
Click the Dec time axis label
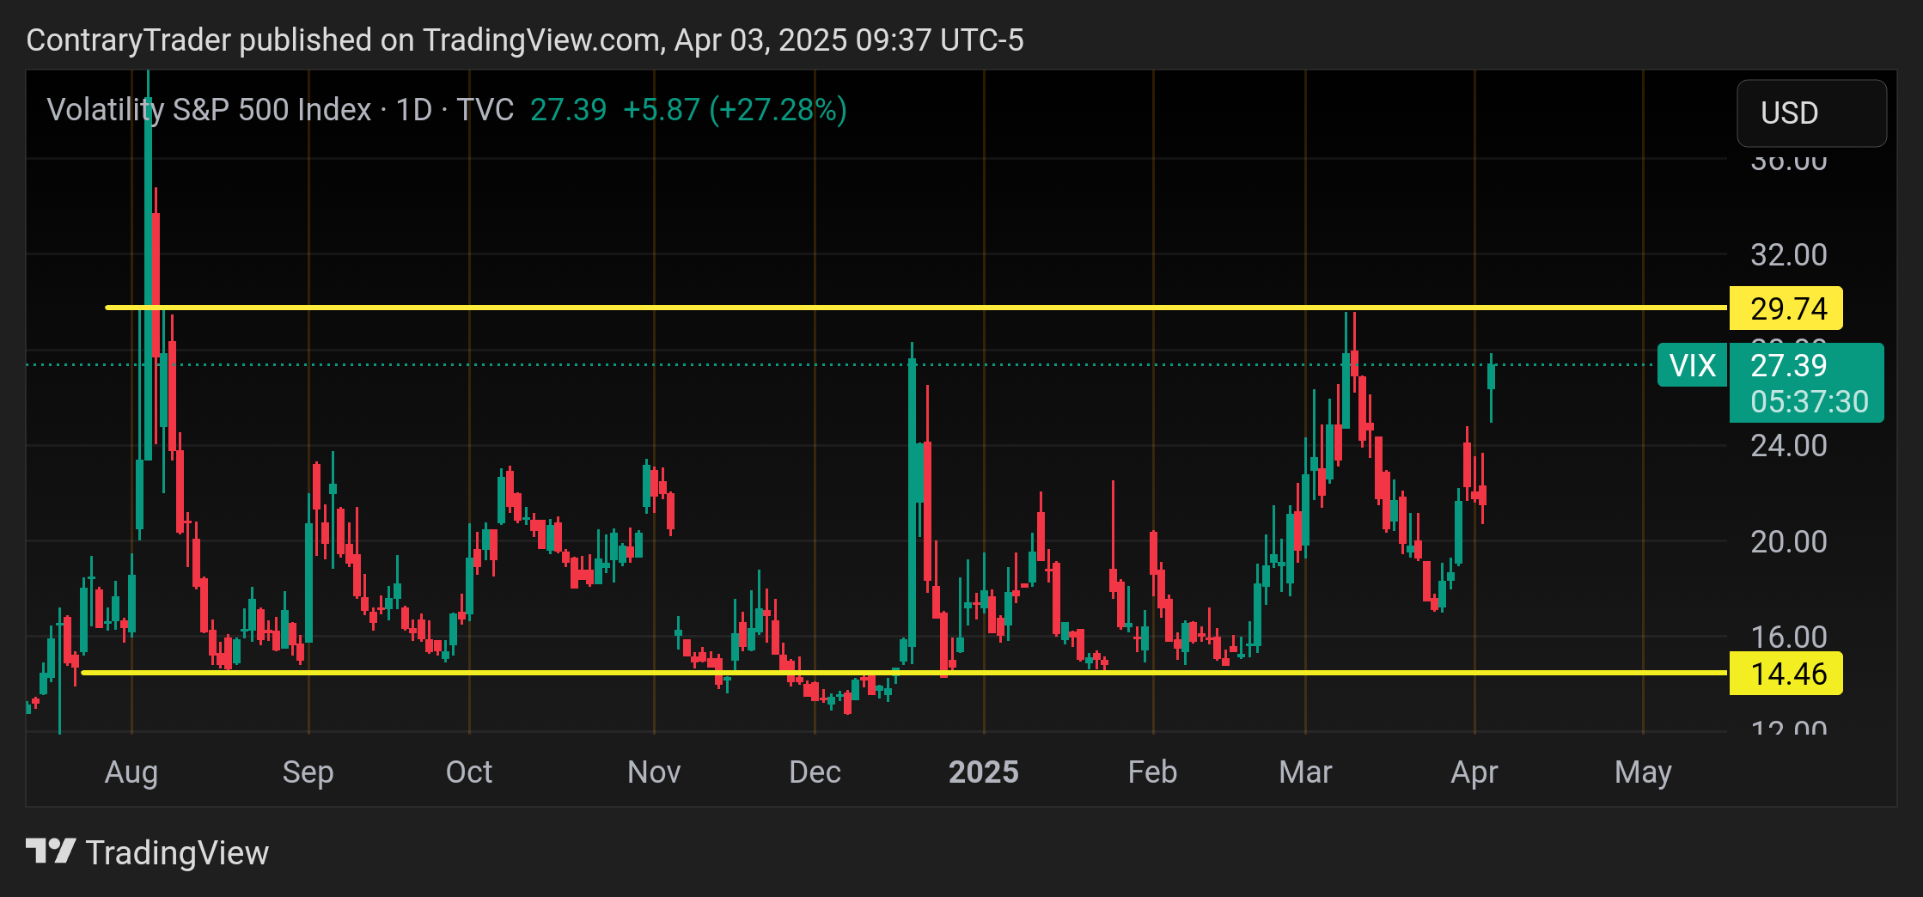click(815, 772)
